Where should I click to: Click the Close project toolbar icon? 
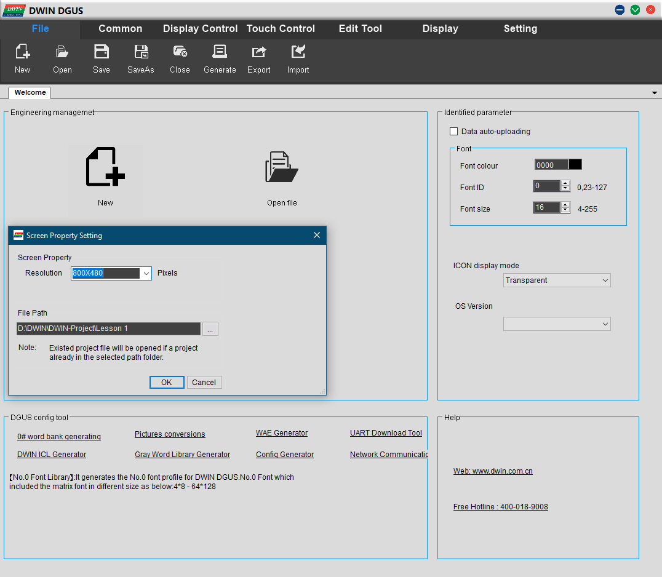[x=180, y=52]
